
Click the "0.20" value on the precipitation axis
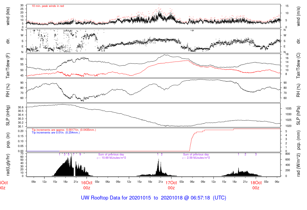point(21,131)
